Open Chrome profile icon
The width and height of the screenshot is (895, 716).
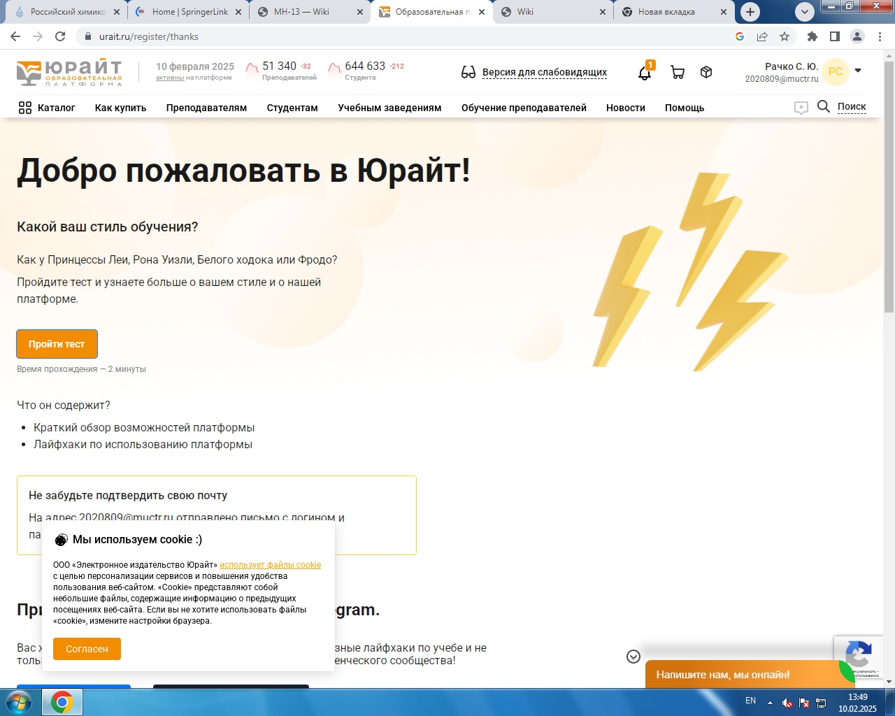click(x=857, y=36)
